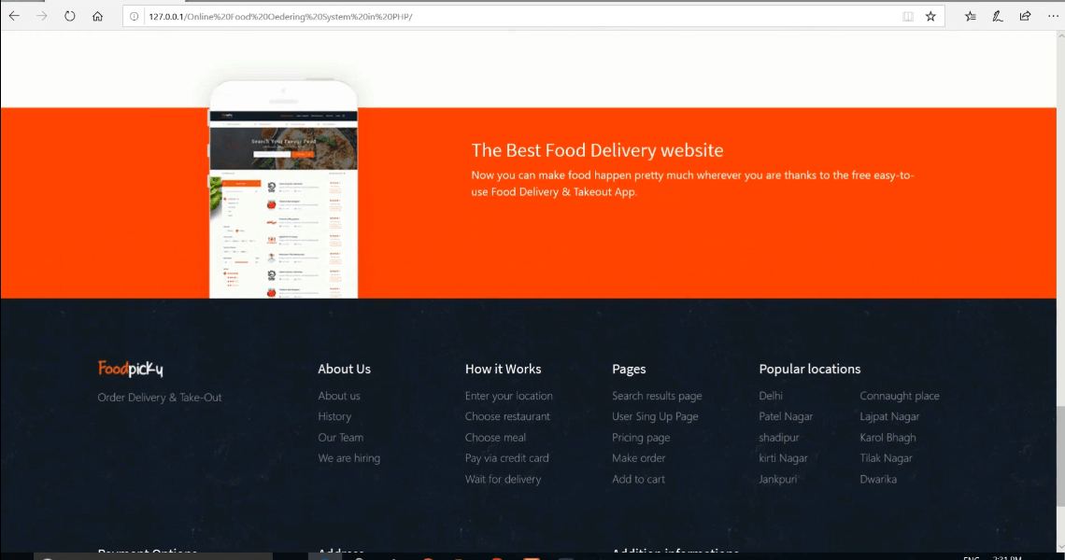Choose Connaught place location
Image resolution: width=1065 pixels, height=560 pixels.
point(899,396)
